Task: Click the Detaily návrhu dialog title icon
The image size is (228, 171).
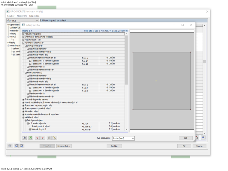Action: point(23,25)
